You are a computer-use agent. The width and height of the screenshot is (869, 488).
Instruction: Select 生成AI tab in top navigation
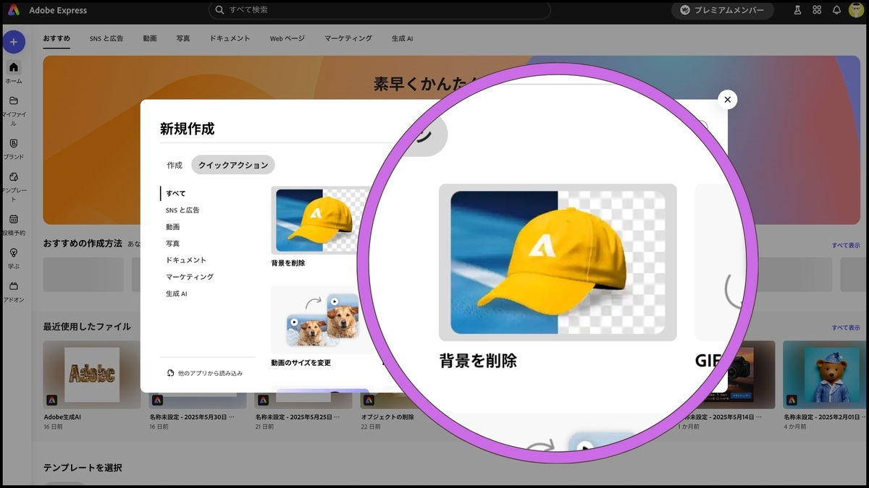click(402, 38)
